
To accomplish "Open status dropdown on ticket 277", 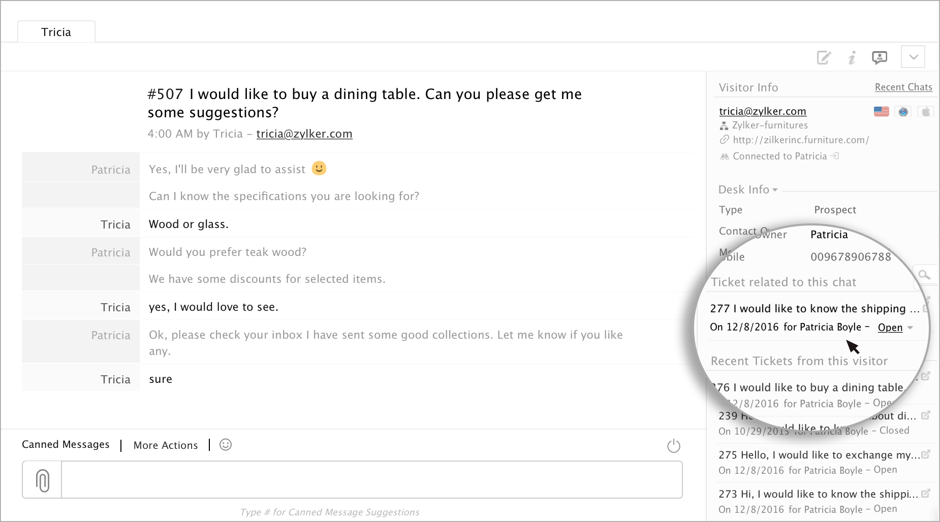I will click(910, 328).
